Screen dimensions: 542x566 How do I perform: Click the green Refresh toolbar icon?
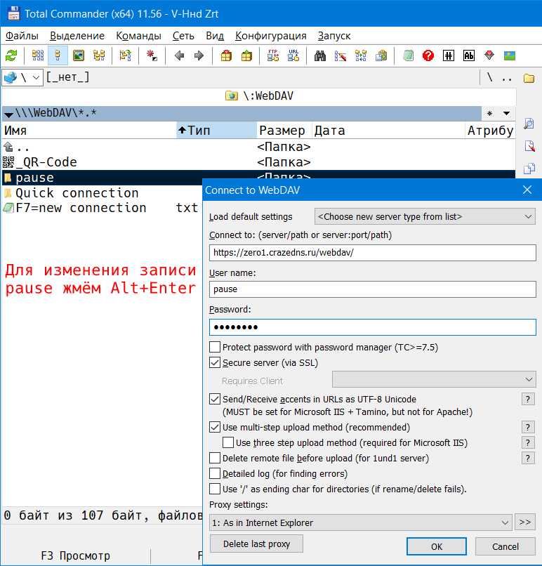11,56
